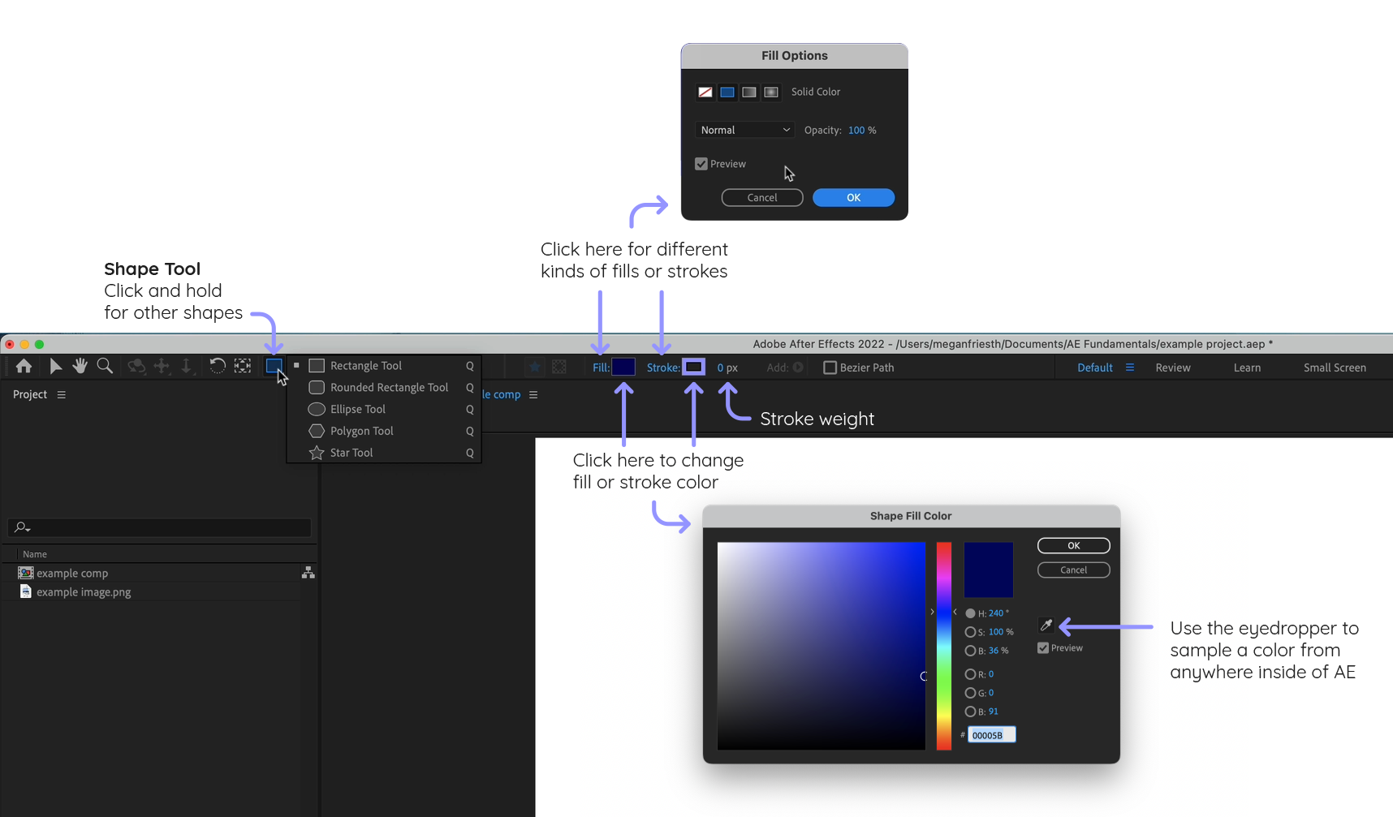Select the active Rectangle shape tool icon
Screen dimensions: 1393x817
point(274,367)
